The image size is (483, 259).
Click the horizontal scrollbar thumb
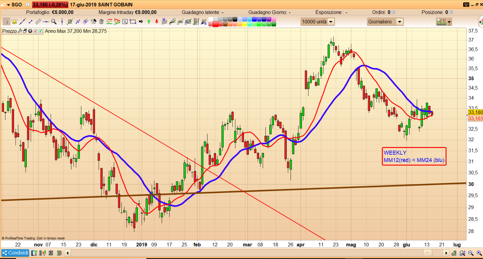[428, 253]
